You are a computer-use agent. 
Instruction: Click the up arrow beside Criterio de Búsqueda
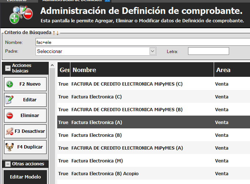[x=54, y=33]
